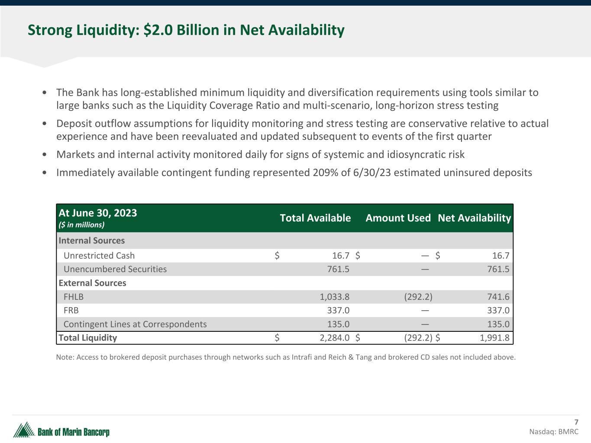Click the 'Total Liquidity' row label
The height and width of the screenshot is (443, 591).
pos(88,338)
